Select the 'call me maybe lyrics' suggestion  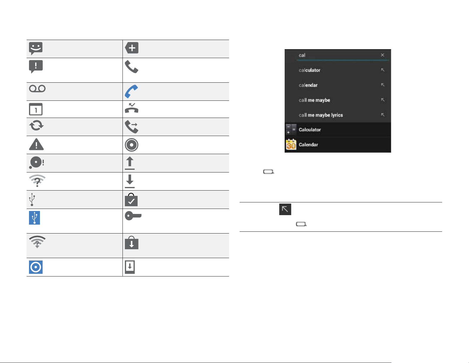321,115
